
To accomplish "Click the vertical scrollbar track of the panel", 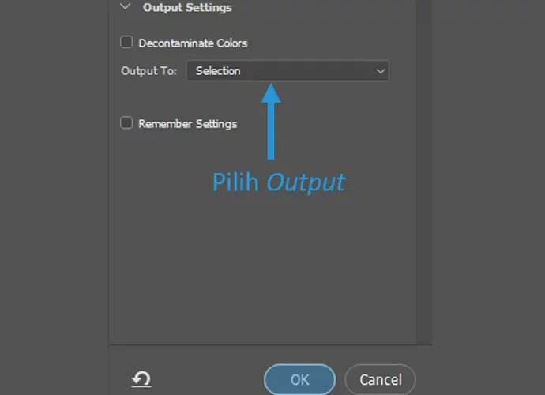I will pos(423,172).
